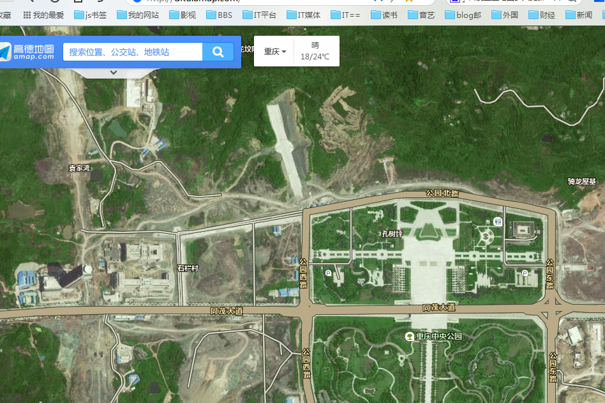The image size is (605, 403).
Task: Open the 重庆 city dropdown
Action: tap(274, 51)
